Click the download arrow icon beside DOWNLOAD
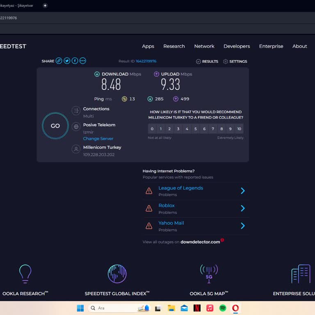 click(x=97, y=74)
